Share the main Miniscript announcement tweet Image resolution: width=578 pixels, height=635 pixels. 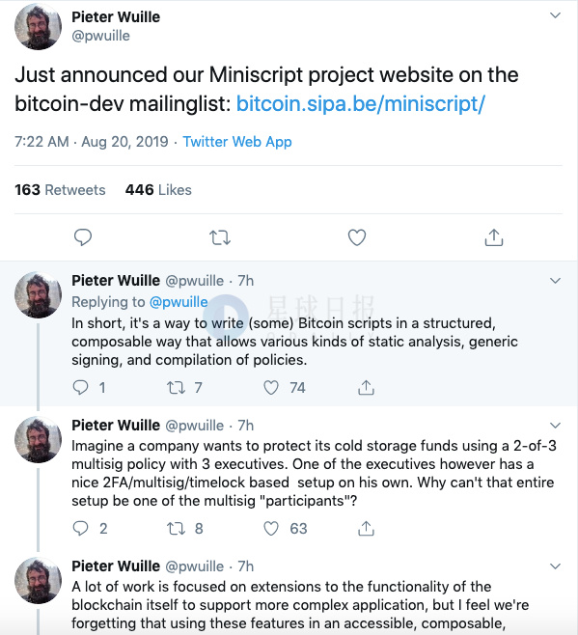click(x=494, y=237)
